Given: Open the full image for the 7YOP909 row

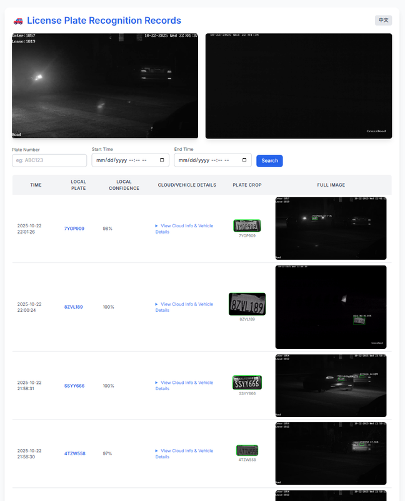Looking at the screenshot, I should click(331, 229).
